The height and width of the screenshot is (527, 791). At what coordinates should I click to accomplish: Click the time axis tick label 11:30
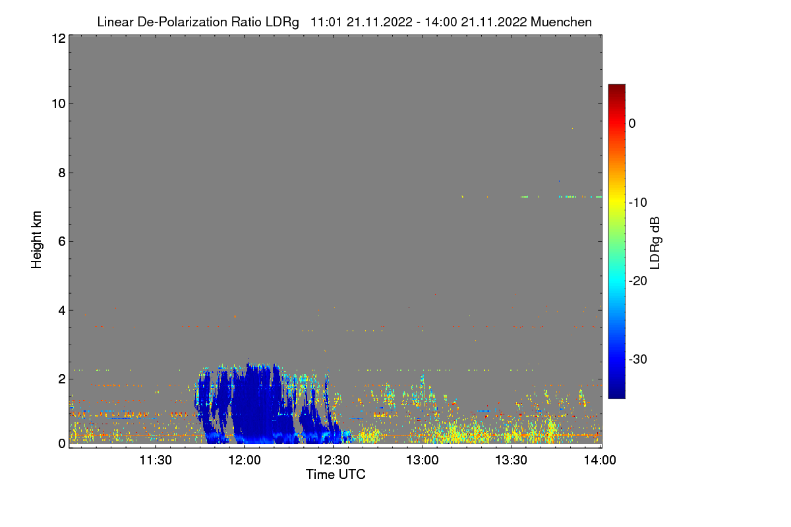tap(156, 460)
